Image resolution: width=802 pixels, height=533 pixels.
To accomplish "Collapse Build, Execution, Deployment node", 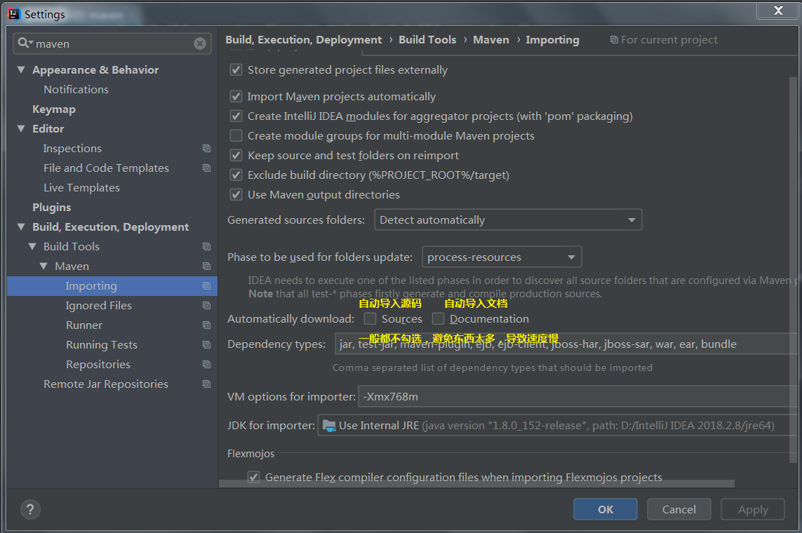I will point(21,227).
